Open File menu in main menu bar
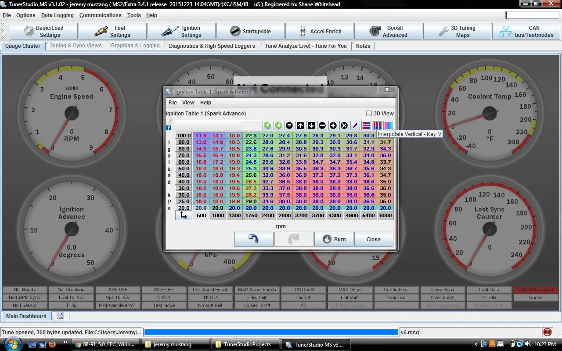The width and height of the screenshot is (562, 351). (x=7, y=15)
